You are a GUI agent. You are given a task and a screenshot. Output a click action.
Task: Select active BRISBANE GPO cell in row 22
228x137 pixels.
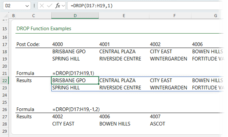tap(75, 80)
